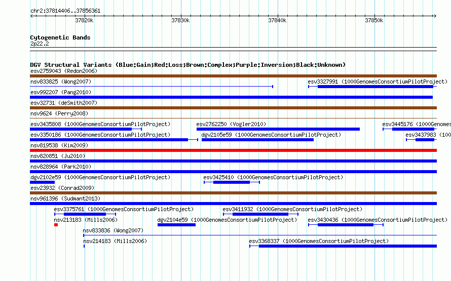This screenshot has height=281, width=451.
Task: Click the 37840k ruler tick label
Action: pos(277,20)
